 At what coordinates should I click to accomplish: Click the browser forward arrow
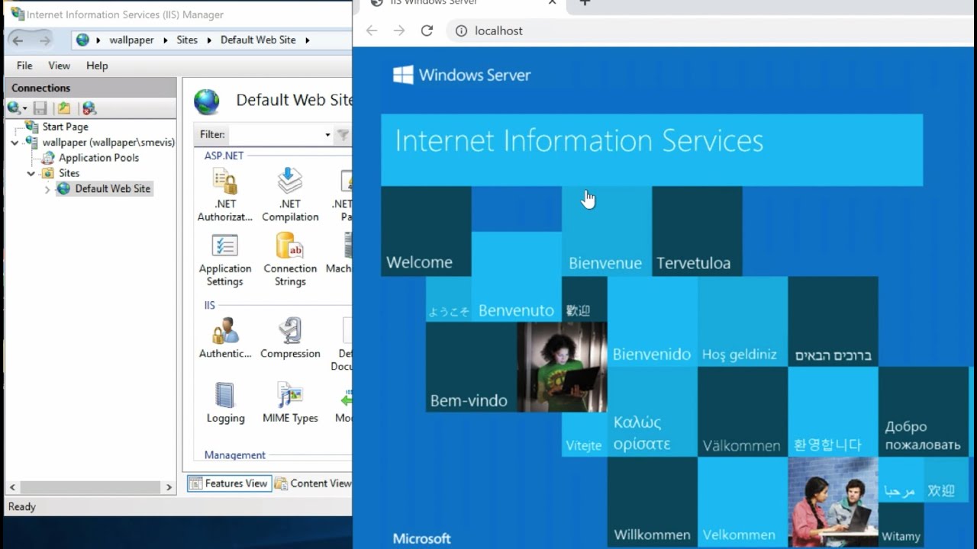pos(399,30)
